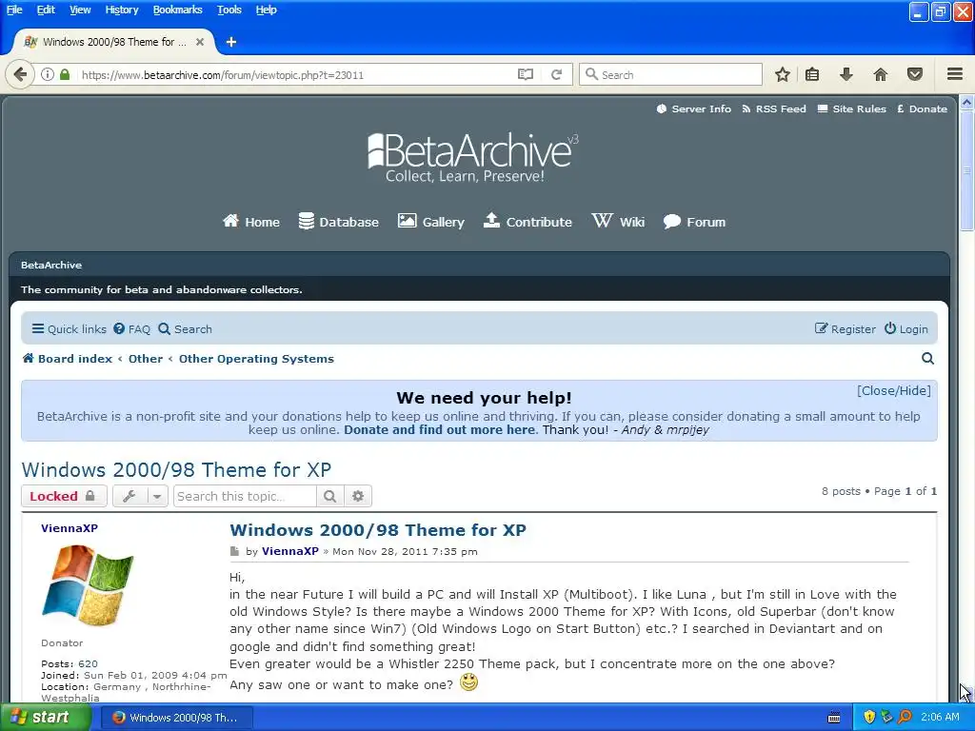Click the browser Search box

(670, 74)
